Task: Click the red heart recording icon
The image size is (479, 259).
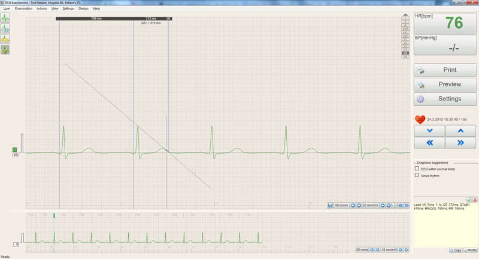Action: [420, 119]
